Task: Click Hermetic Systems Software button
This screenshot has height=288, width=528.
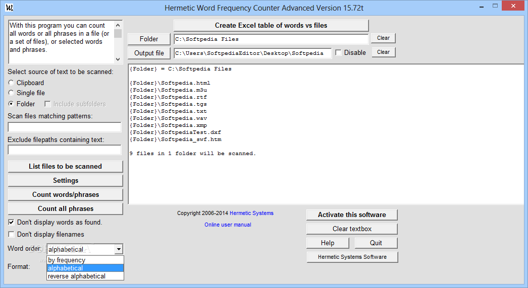Action: [352, 257]
